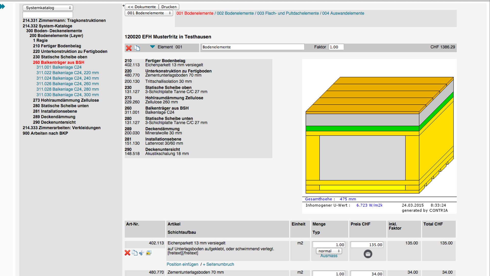Switch to 003 Flach- und Pultdachelemente

tap(288, 13)
